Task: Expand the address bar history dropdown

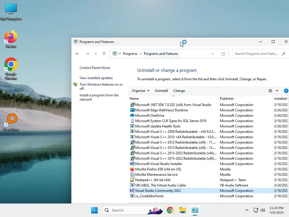Action: pyautogui.click(x=213, y=54)
